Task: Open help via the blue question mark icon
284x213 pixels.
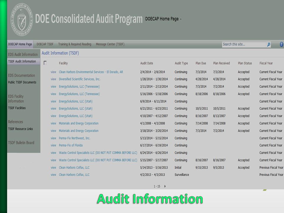Action: point(281,44)
